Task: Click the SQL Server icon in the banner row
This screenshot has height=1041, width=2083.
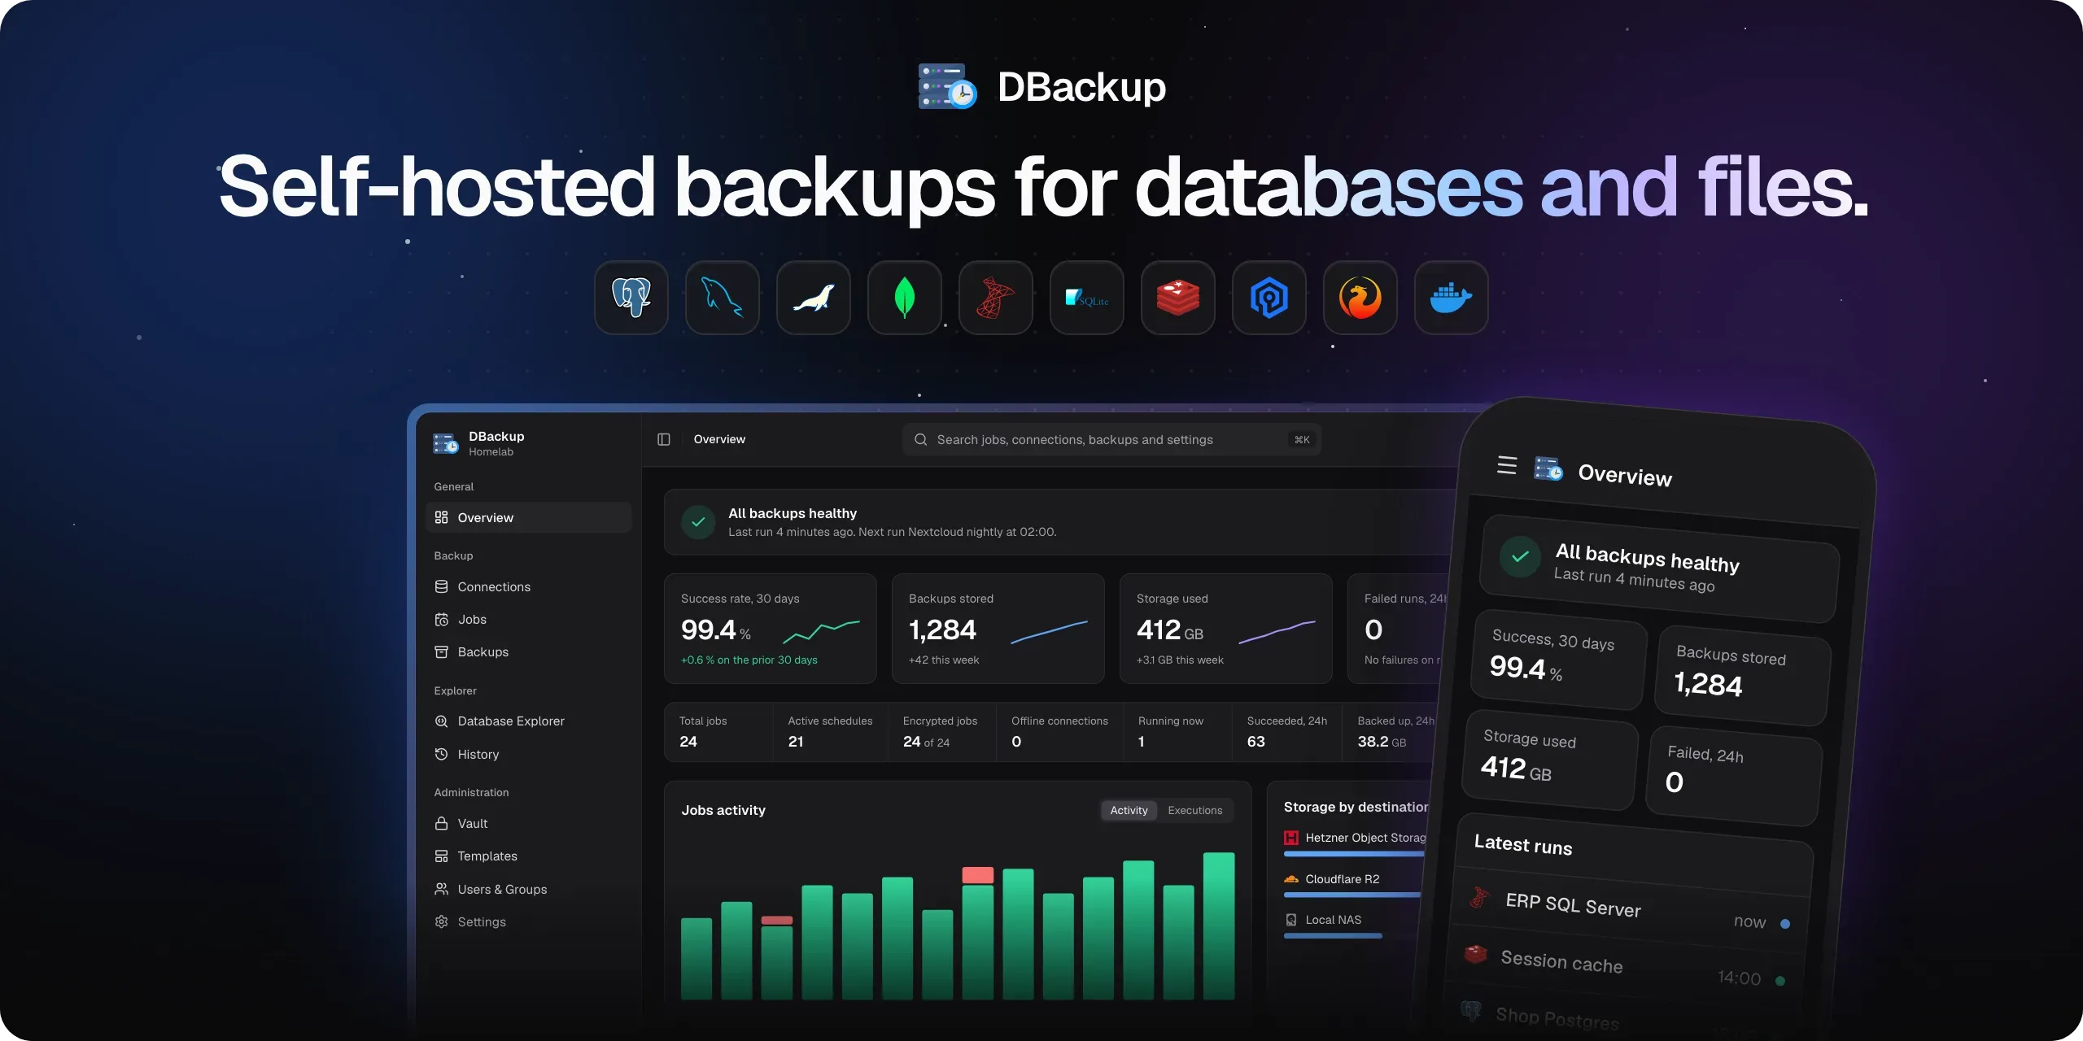Action: pyautogui.click(x=996, y=298)
